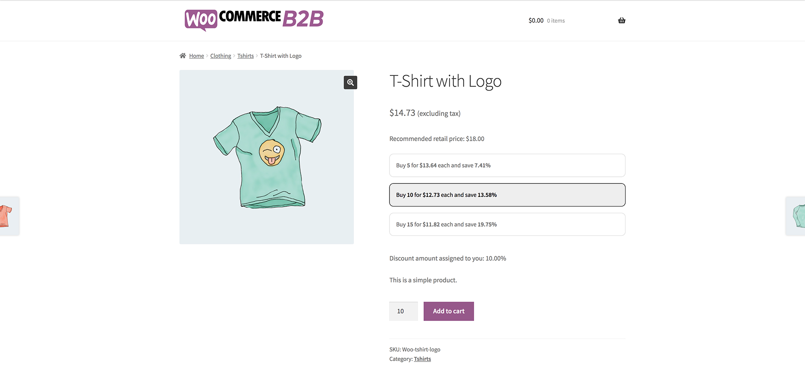Click the T-shirt product image
The width and height of the screenshot is (805, 377).
pos(267,158)
